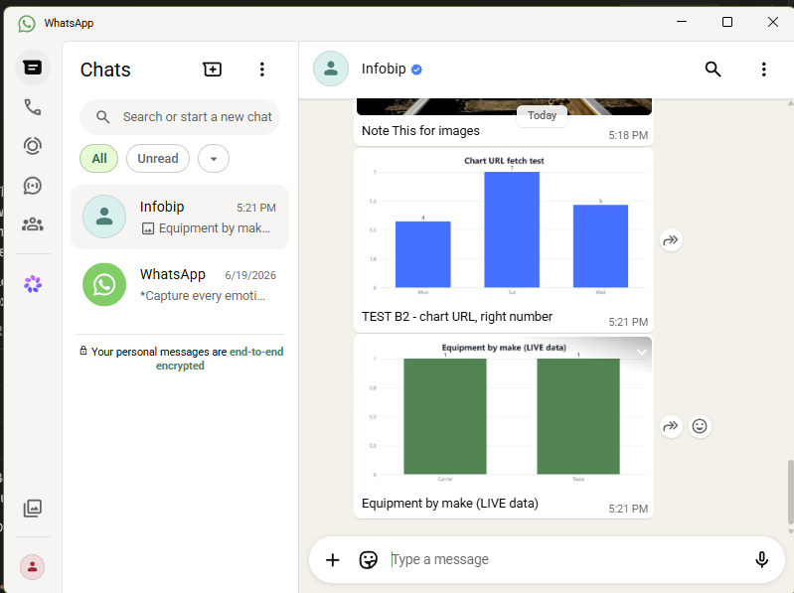Open the Calls tab in the sidebar
Screen dimensions: 794x593
click(x=33, y=106)
